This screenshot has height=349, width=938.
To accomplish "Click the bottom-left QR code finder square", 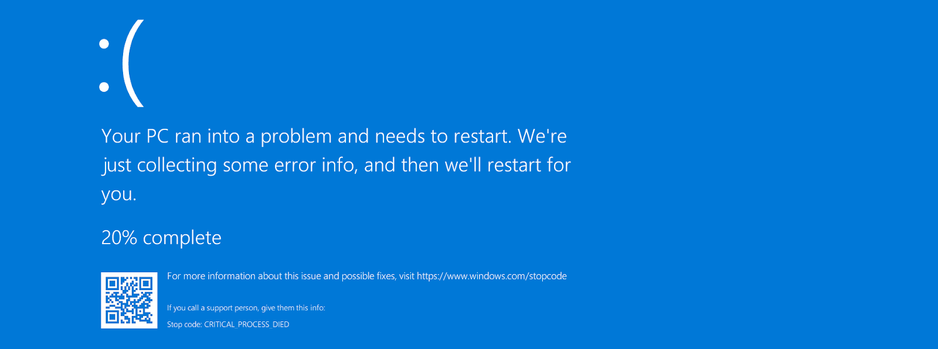I will tap(112, 317).
